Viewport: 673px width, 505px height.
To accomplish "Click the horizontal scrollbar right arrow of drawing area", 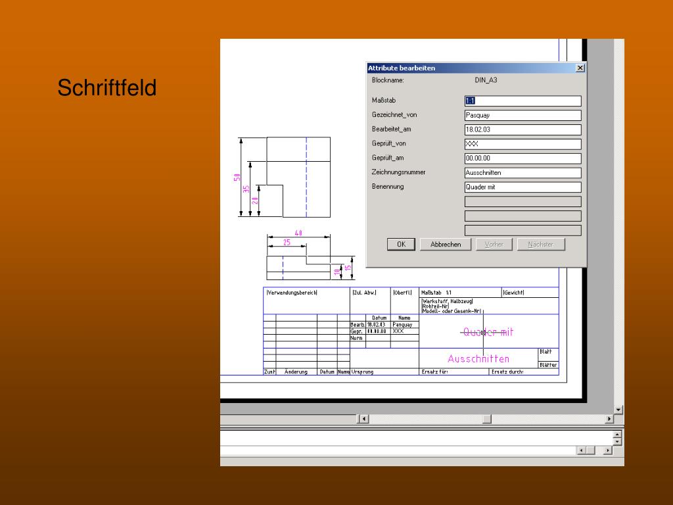I will 609,419.
